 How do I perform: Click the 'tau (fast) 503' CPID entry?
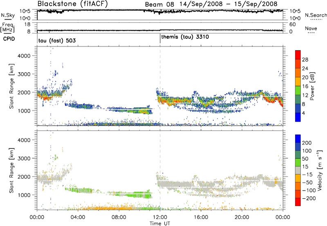[x=57, y=40]
